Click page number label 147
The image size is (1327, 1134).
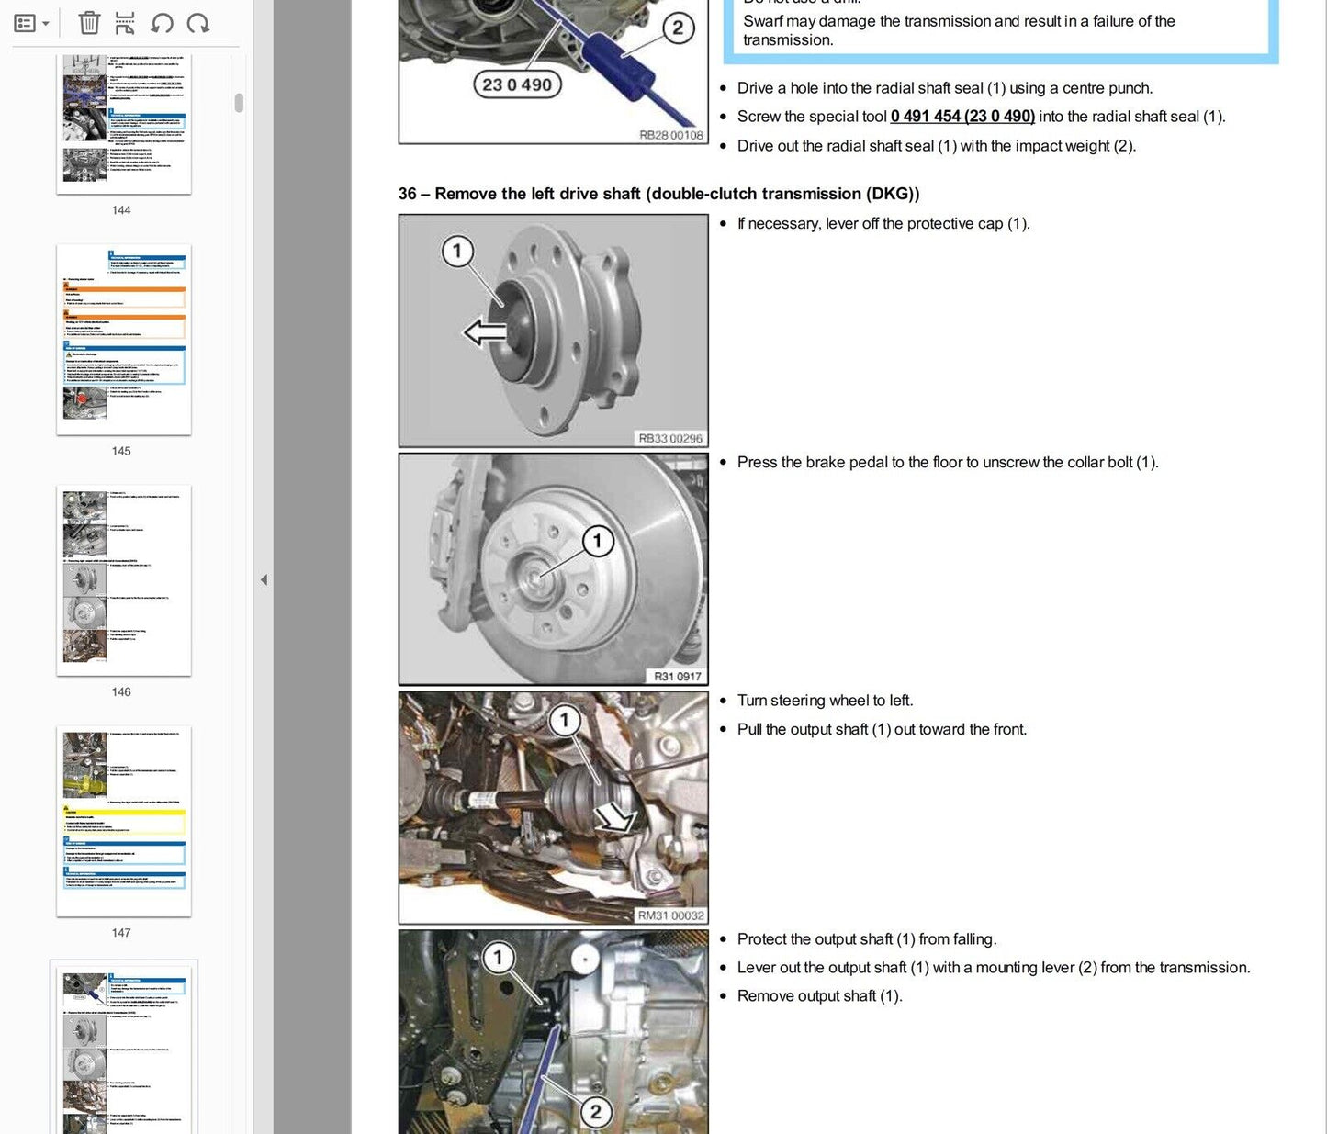click(121, 932)
